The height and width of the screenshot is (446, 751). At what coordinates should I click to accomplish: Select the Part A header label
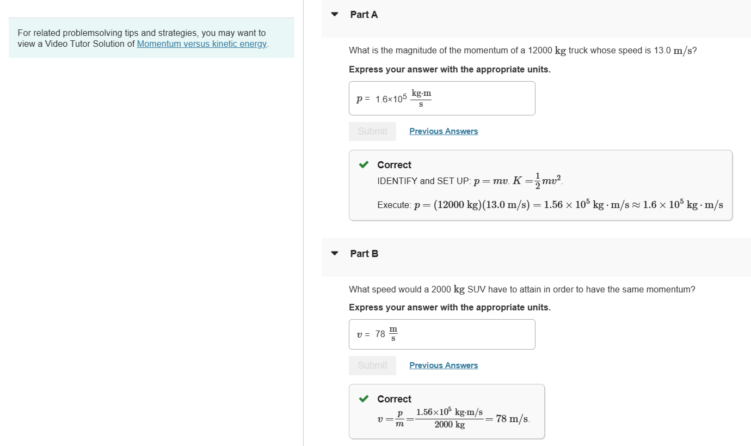[364, 14]
